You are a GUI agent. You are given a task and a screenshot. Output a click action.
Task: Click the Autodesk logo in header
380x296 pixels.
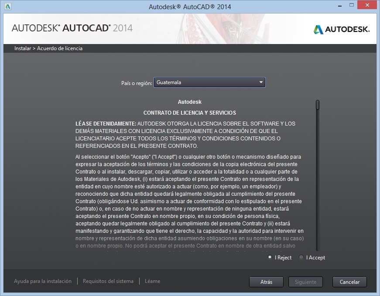coord(342,29)
